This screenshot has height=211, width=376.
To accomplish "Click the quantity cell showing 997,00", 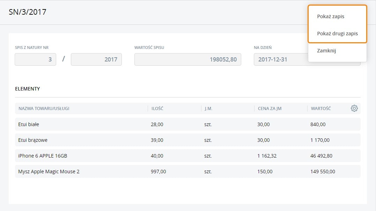I will [158, 172].
